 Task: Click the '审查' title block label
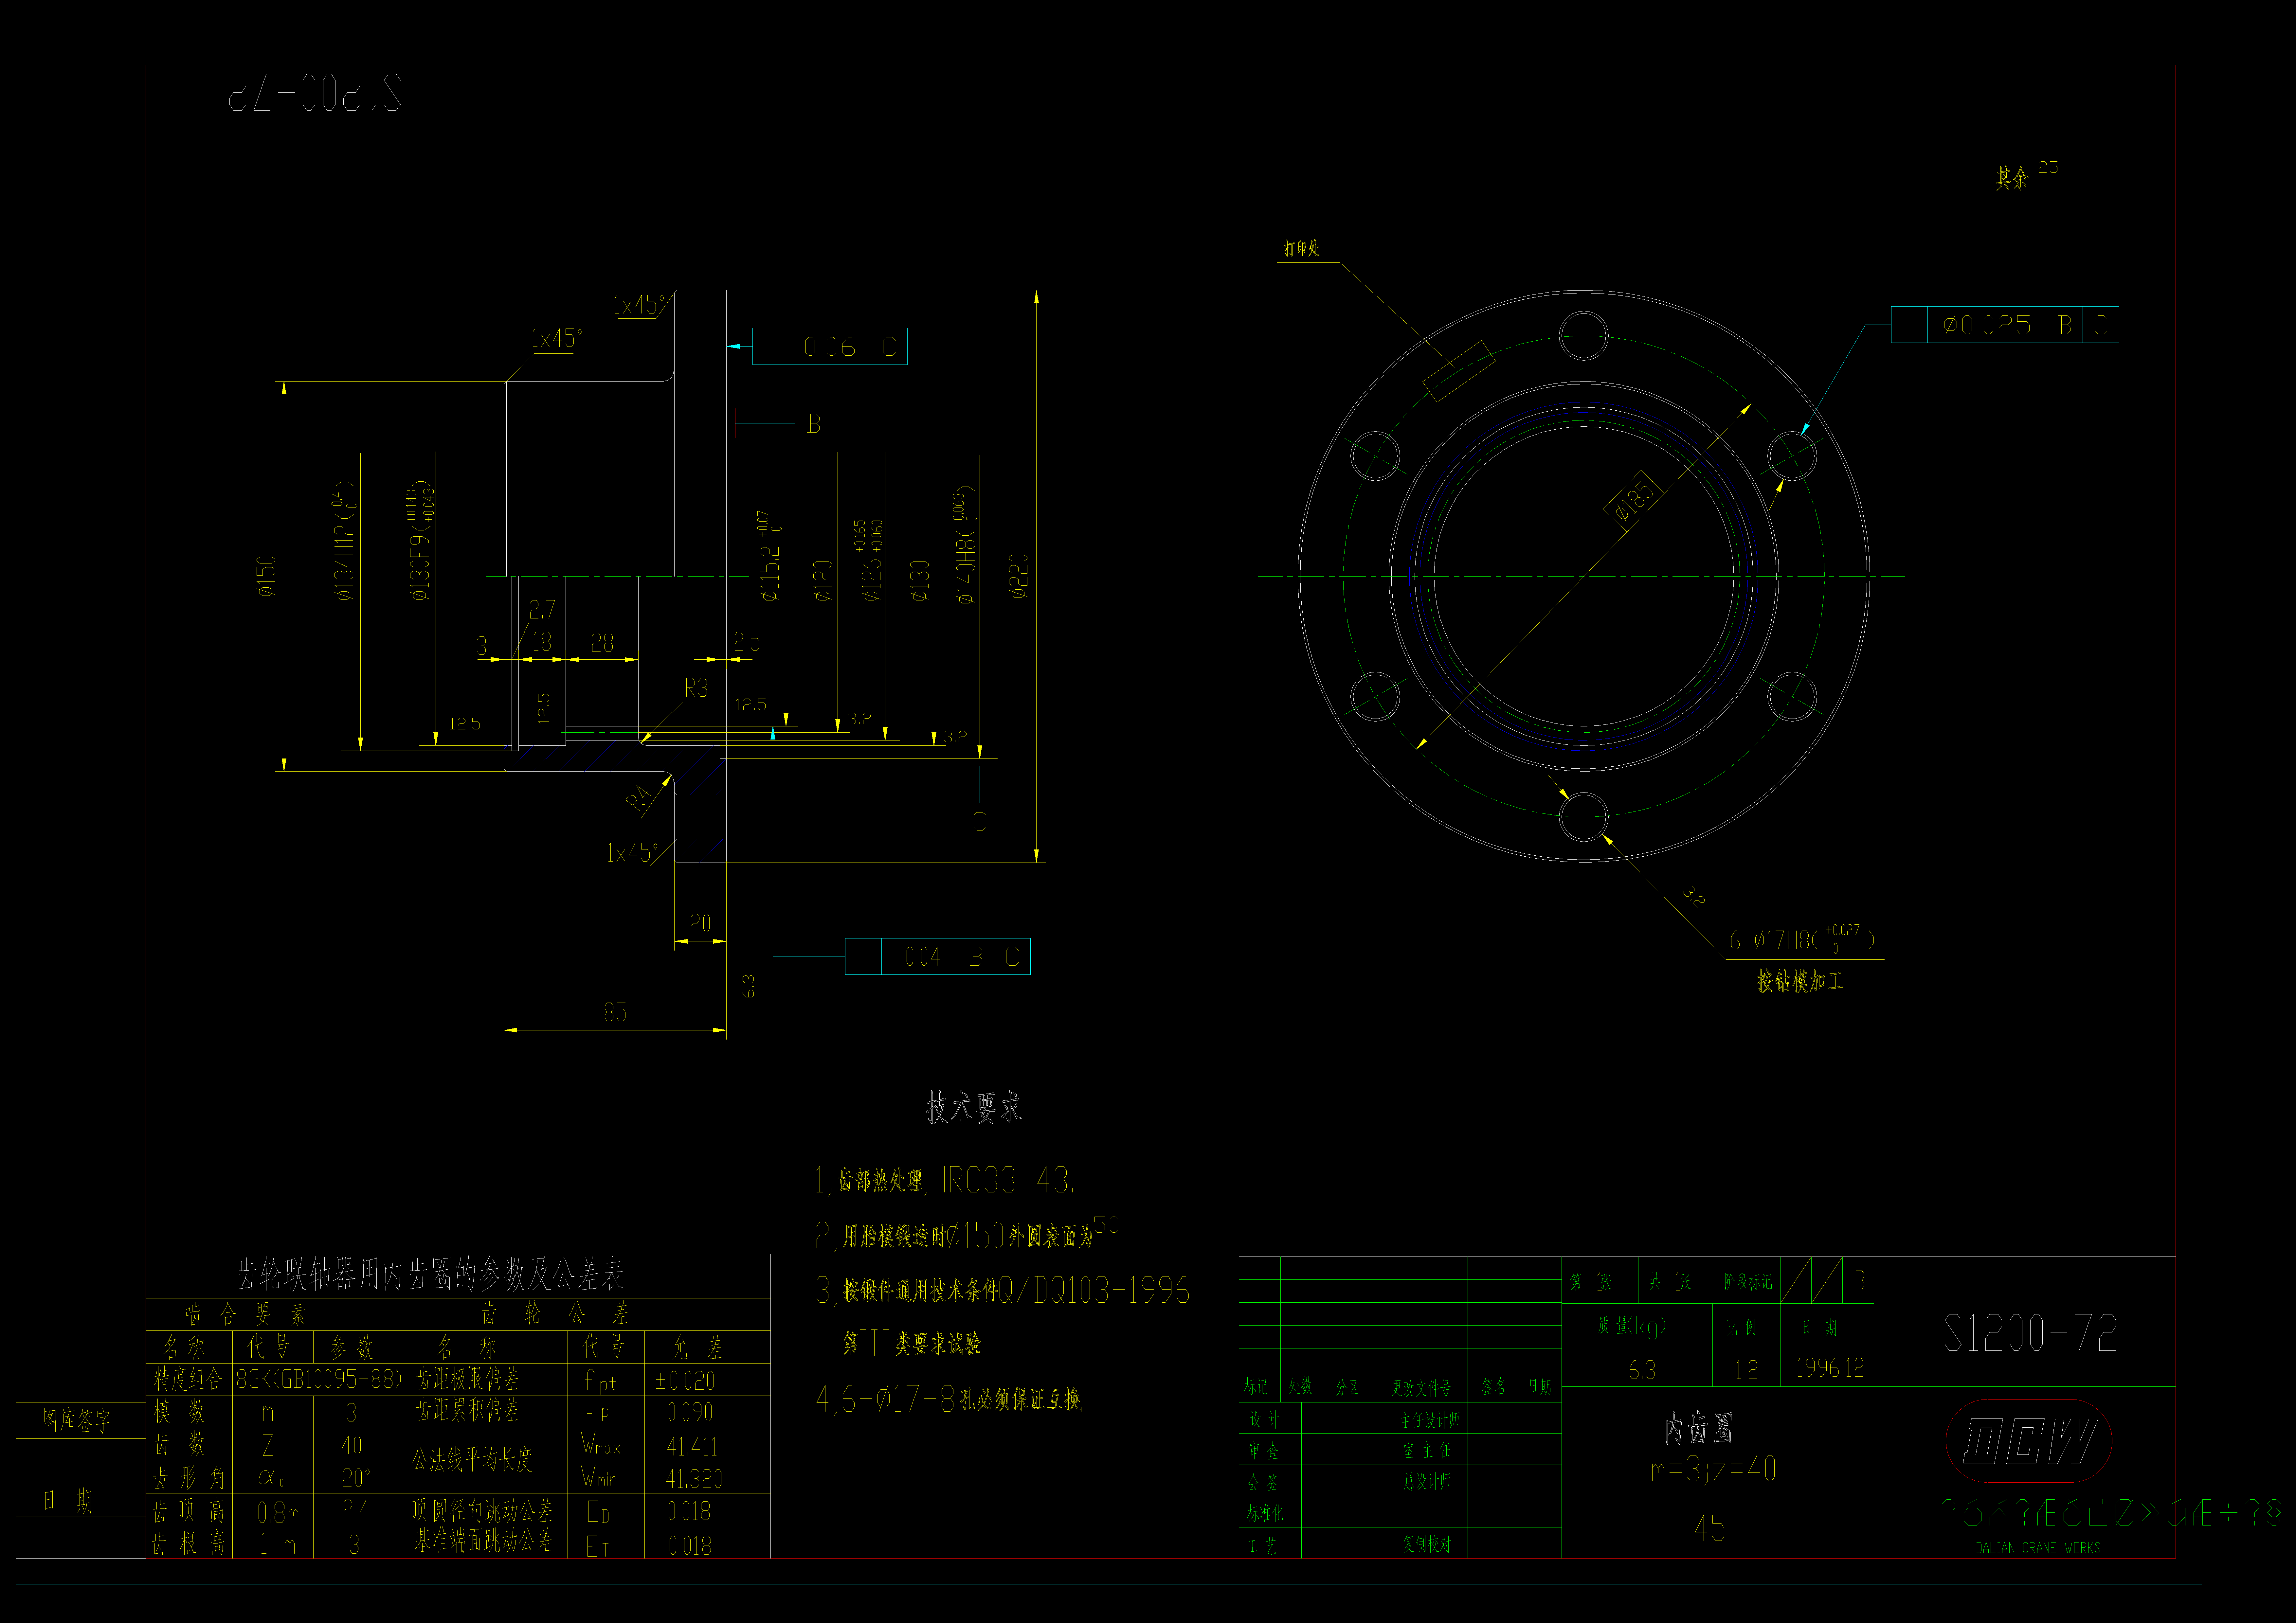click(x=1264, y=1451)
